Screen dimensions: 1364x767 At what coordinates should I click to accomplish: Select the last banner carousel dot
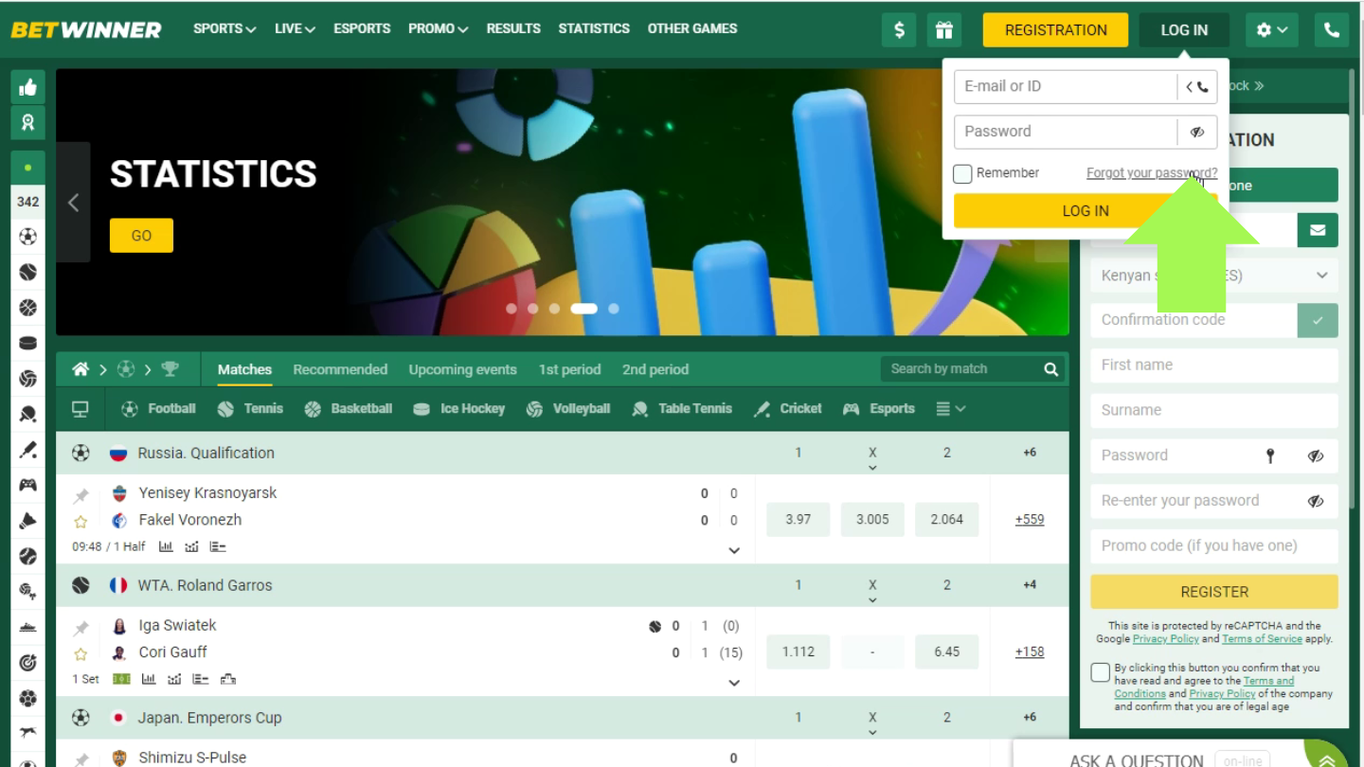click(614, 309)
